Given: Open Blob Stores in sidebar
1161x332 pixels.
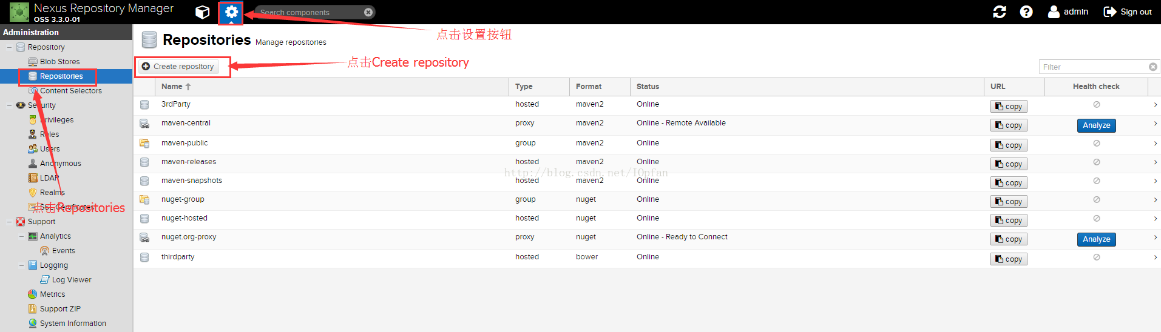Looking at the screenshot, I should click(x=59, y=62).
